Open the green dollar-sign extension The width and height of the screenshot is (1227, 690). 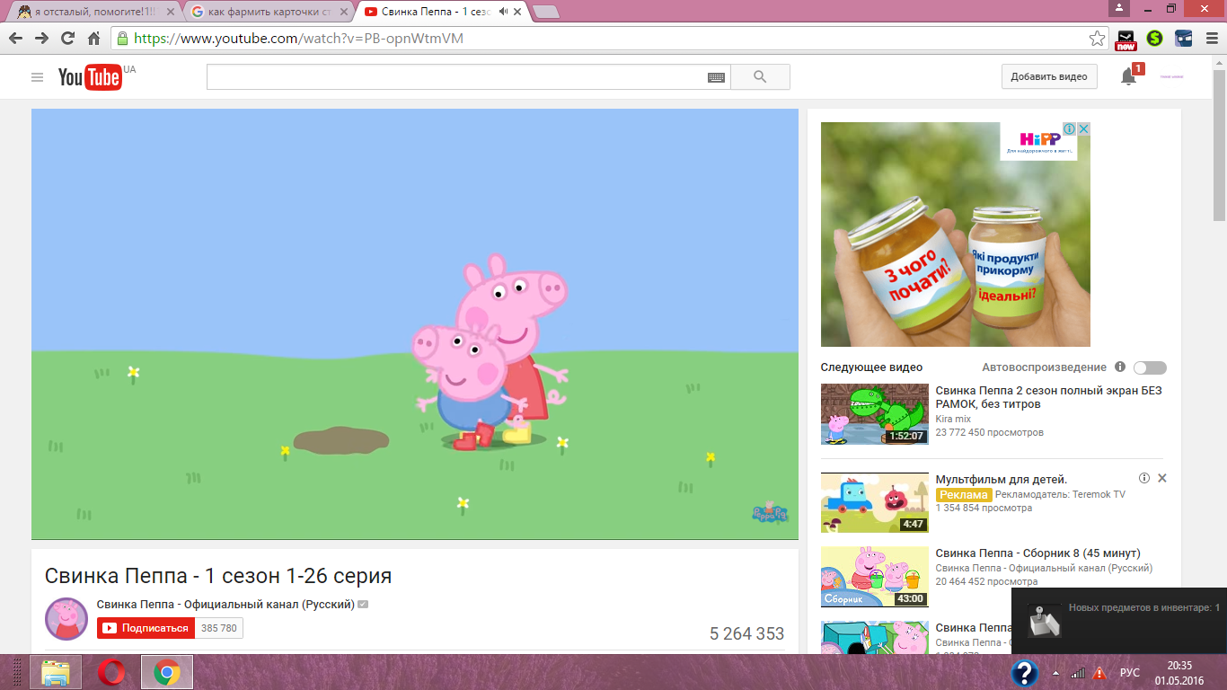point(1155,39)
